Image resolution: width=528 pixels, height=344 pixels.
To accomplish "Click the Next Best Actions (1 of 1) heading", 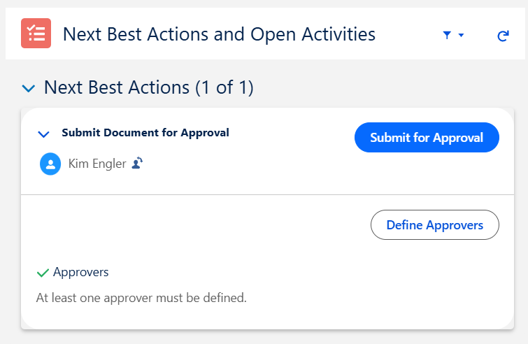I will click(148, 87).
